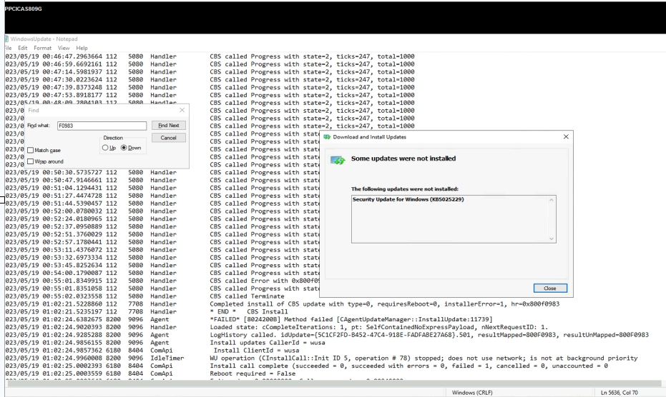
Task: Click the 'Install ClientId = wusa' line
Action: tap(256, 351)
